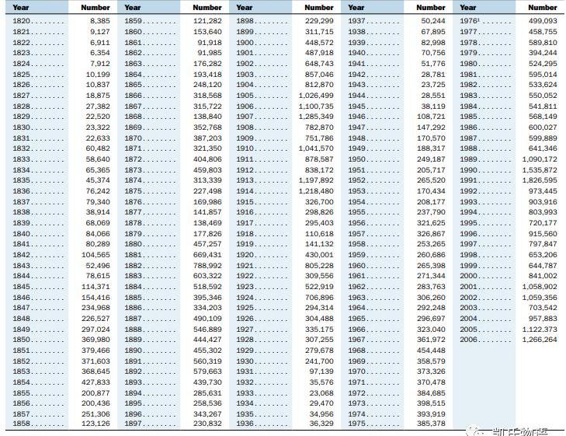The image size is (566, 436).
Task: Click the value 589,810
Action: pos(543,42)
